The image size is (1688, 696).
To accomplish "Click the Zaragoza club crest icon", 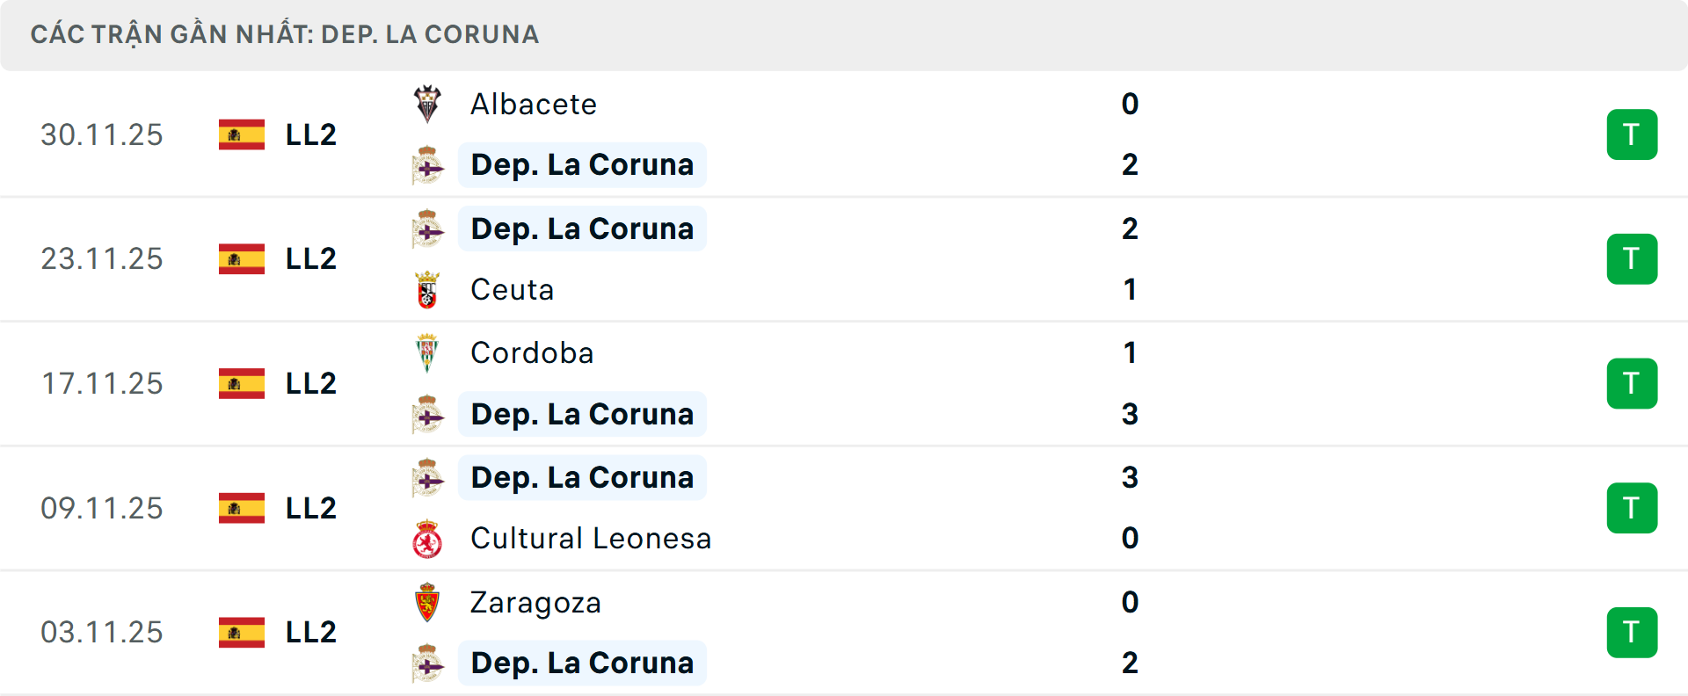I will [427, 602].
